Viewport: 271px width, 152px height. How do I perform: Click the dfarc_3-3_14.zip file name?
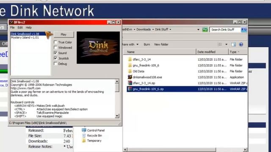pyautogui.click(x=144, y=83)
